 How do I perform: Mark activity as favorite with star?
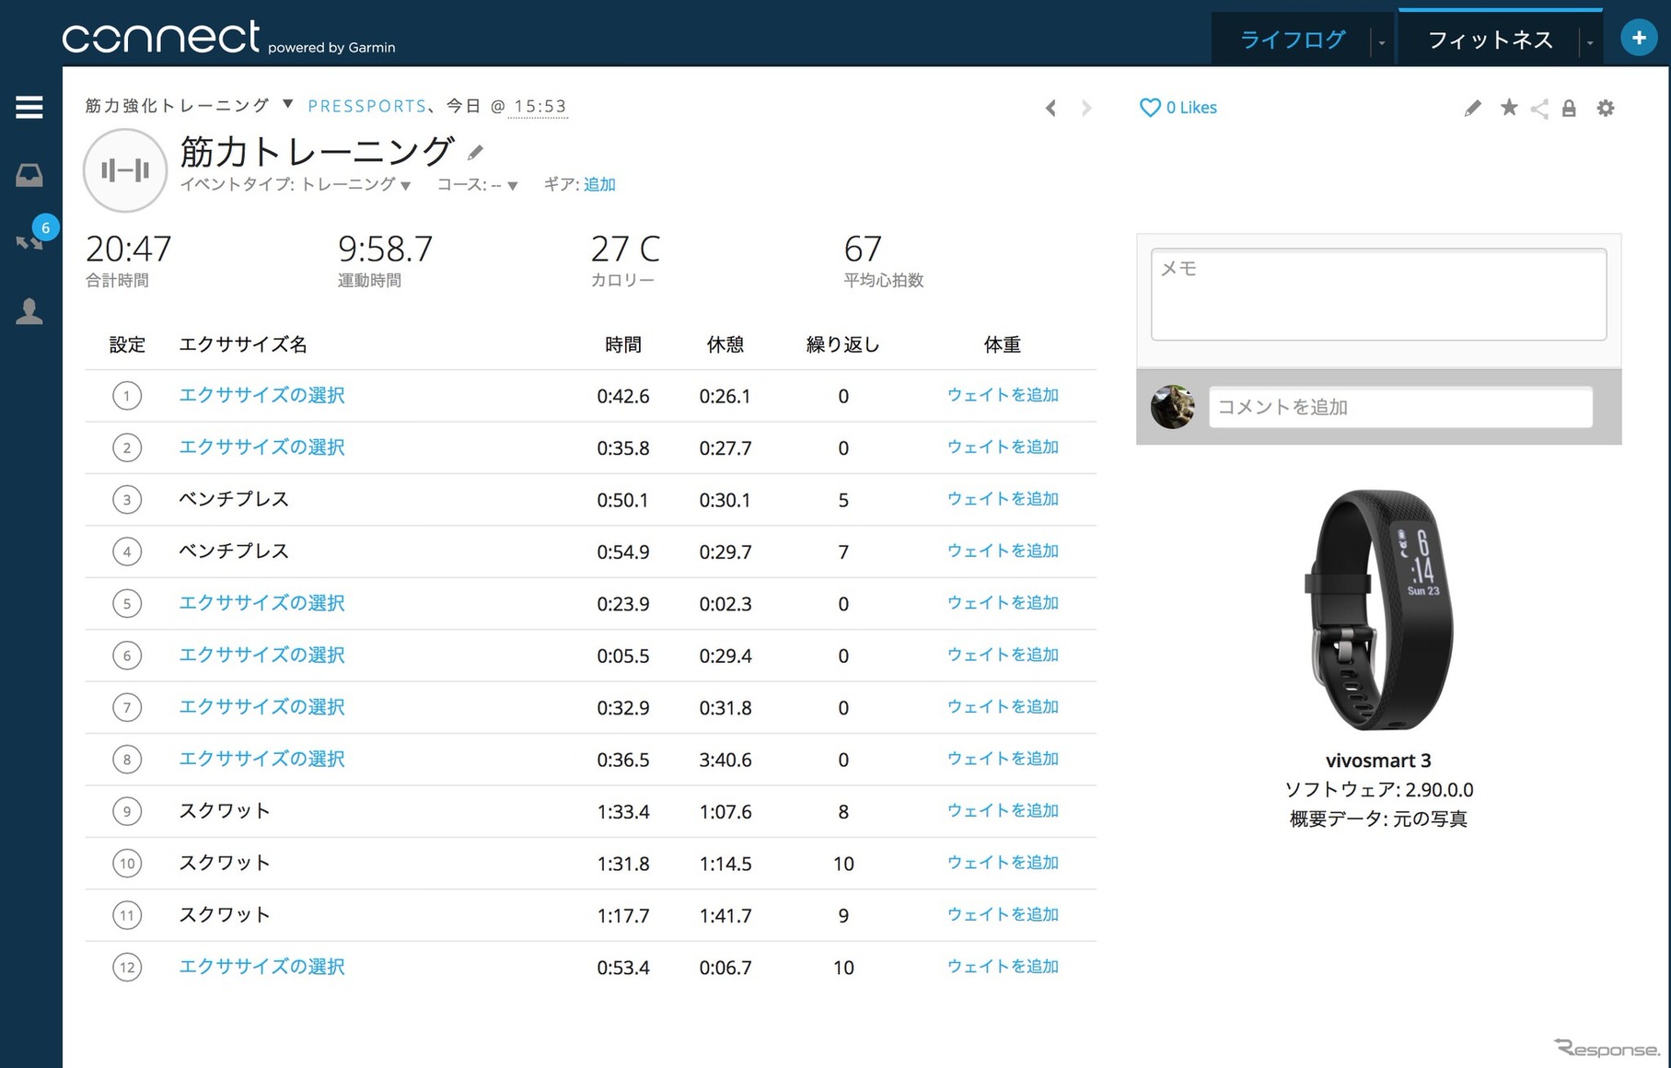coord(1509,108)
